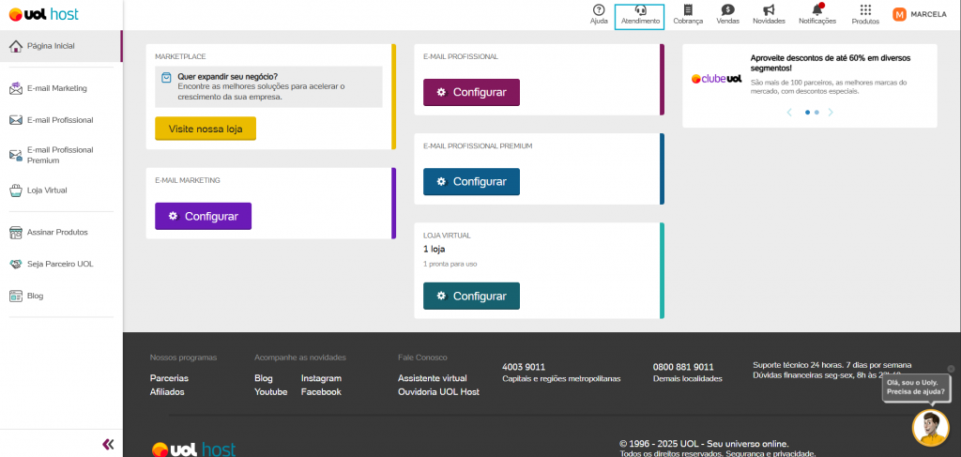This screenshot has width=961, height=457.
Task: Open Produtos grid icon
Action: click(865, 9)
